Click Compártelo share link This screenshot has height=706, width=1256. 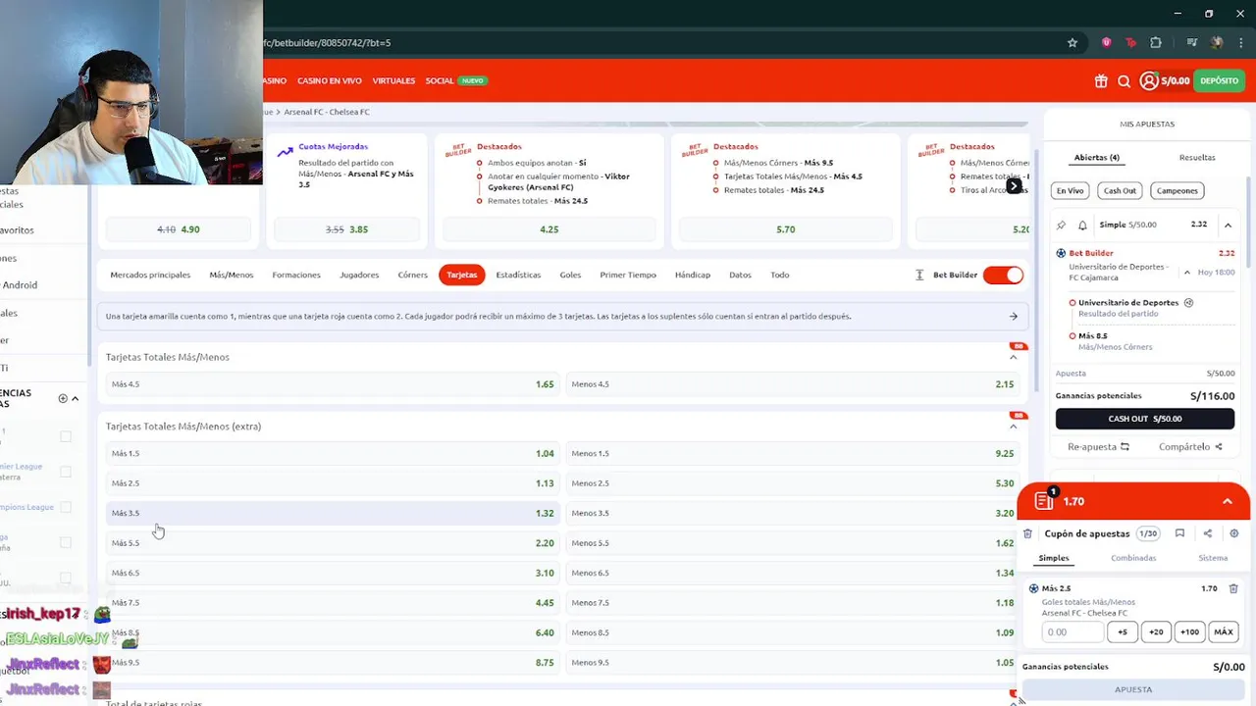1190,447
